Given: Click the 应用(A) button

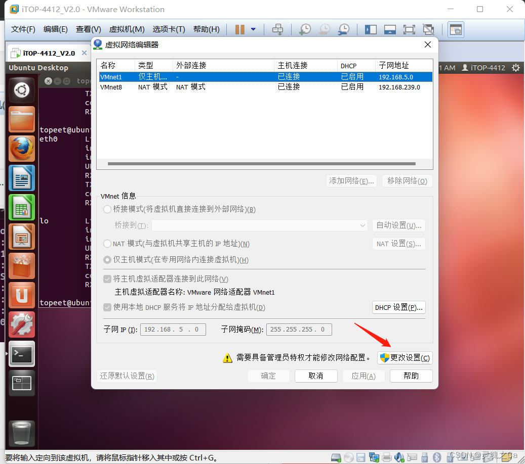Looking at the screenshot, I should [x=364, y=376].
